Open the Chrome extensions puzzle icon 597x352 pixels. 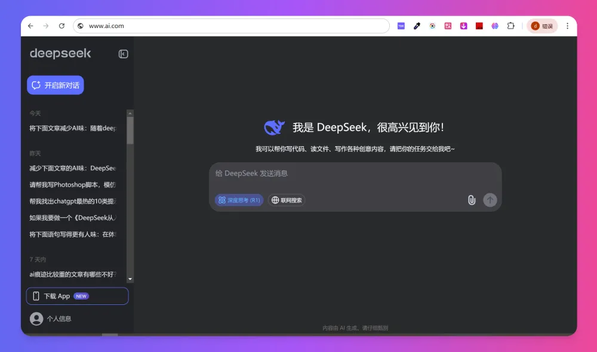point(510,26)
